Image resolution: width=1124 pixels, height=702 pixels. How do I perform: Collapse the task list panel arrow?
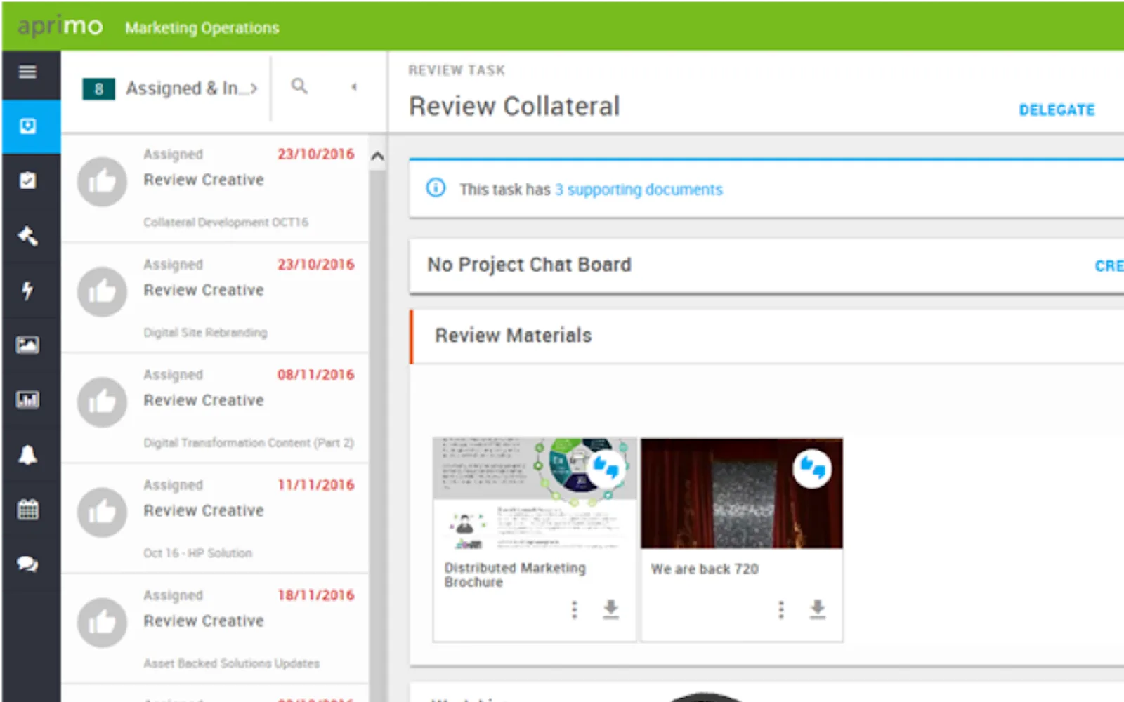tap(354, 87)
